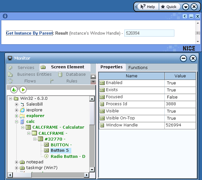
Task: Click the Name column header
Action: (132, 76)
